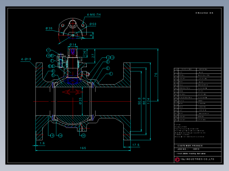Select the Ø25 bore dimension
This screenshot has width=229, height=171.
click(x=81, y=101)
